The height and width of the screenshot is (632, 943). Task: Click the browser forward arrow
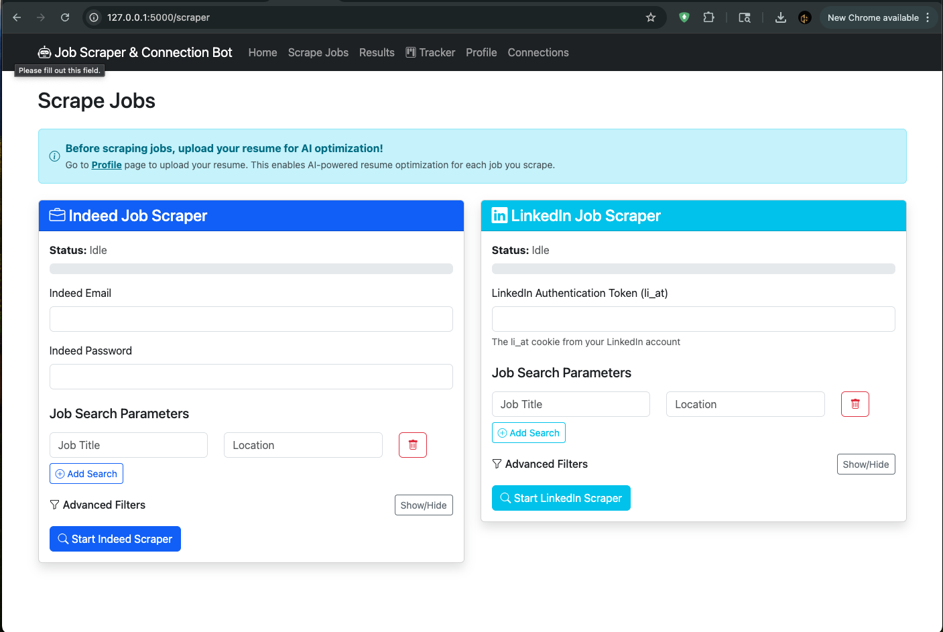[x=41, y=17]
